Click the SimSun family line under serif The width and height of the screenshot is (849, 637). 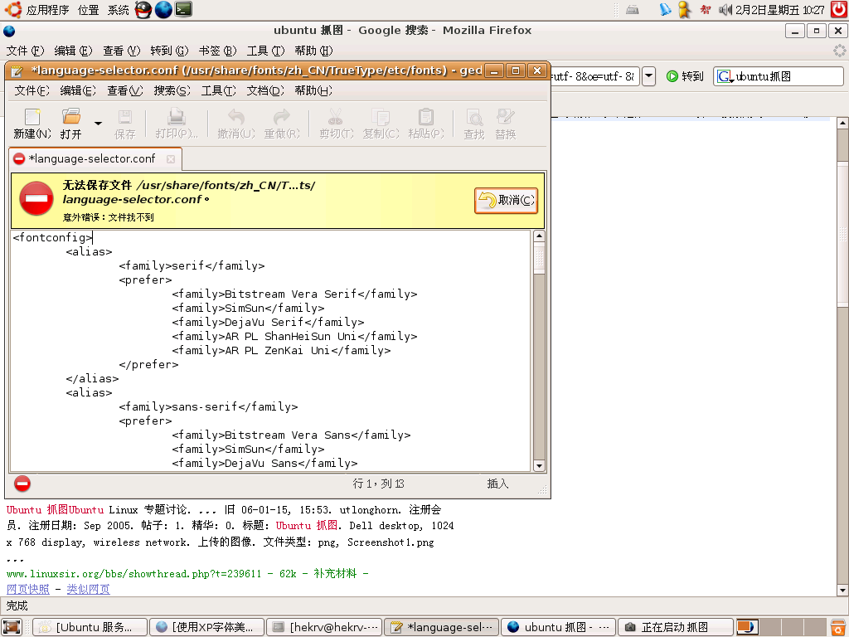point(248,309)
